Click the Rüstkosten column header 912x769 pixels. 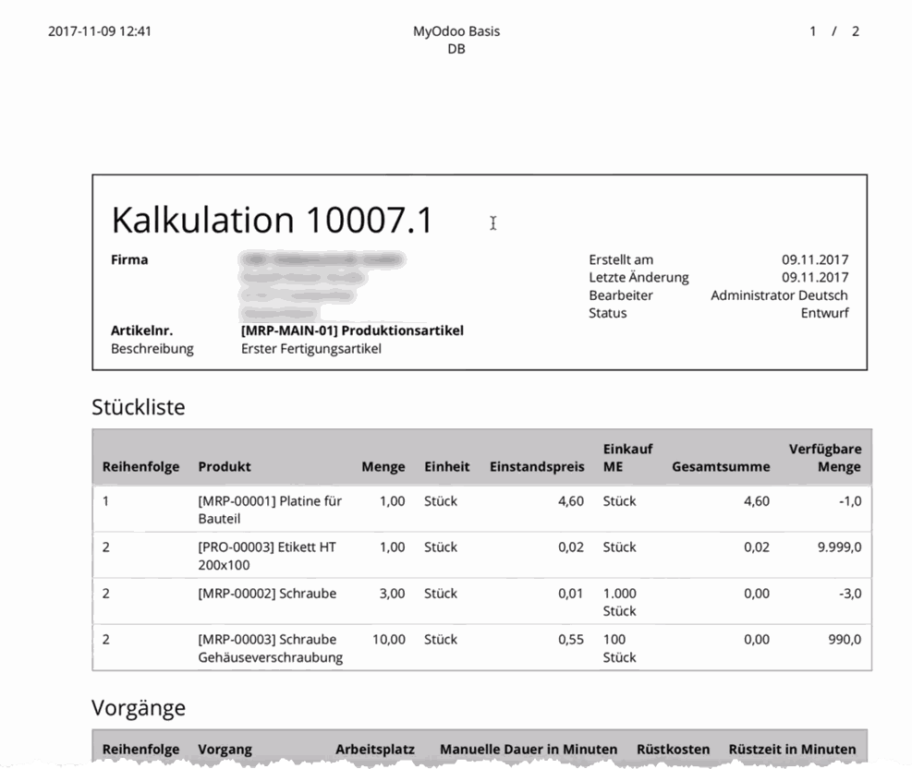click(673, 750)
